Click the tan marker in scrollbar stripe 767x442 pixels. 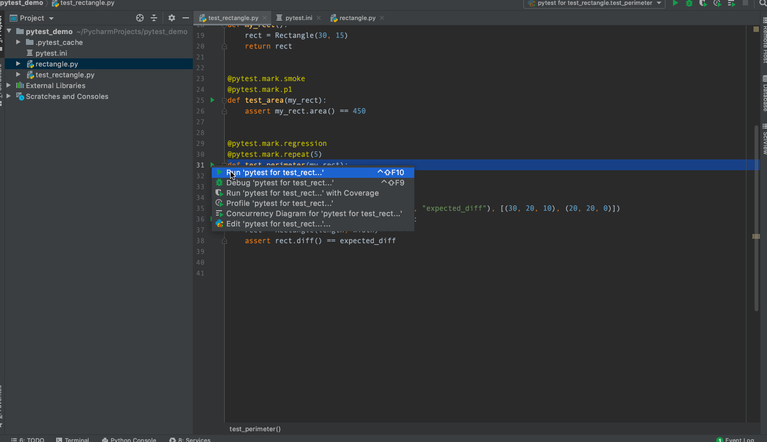(756, 236)
